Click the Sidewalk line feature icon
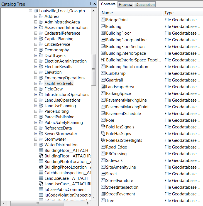The height and width of the screenshot is (206, 203). [x=103, y=160]
